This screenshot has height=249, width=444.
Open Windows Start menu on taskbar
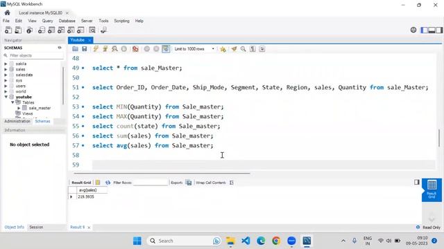click(x=137, y=241)
